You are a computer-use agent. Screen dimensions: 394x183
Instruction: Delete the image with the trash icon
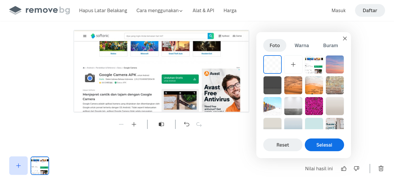coord(381,169)
